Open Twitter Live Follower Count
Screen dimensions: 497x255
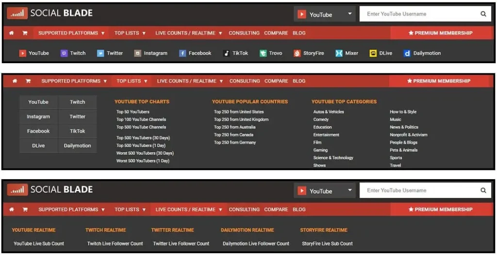(181, 243)
